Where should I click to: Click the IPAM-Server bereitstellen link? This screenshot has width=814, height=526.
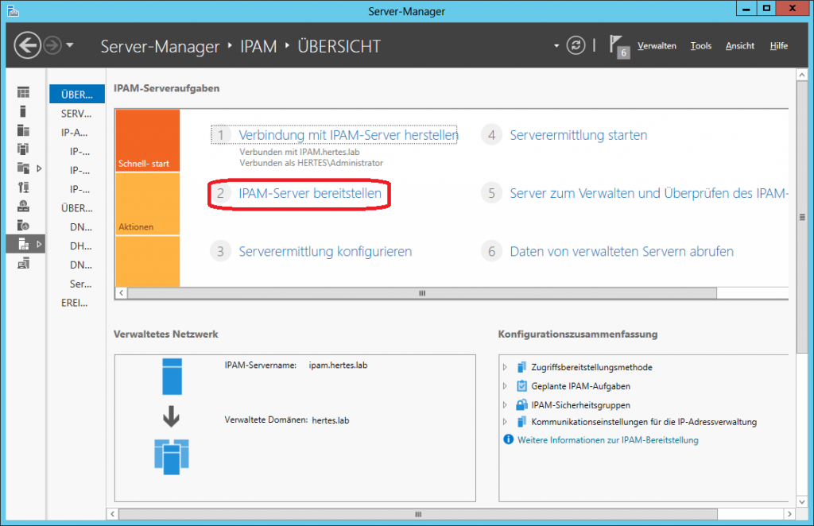310,193
